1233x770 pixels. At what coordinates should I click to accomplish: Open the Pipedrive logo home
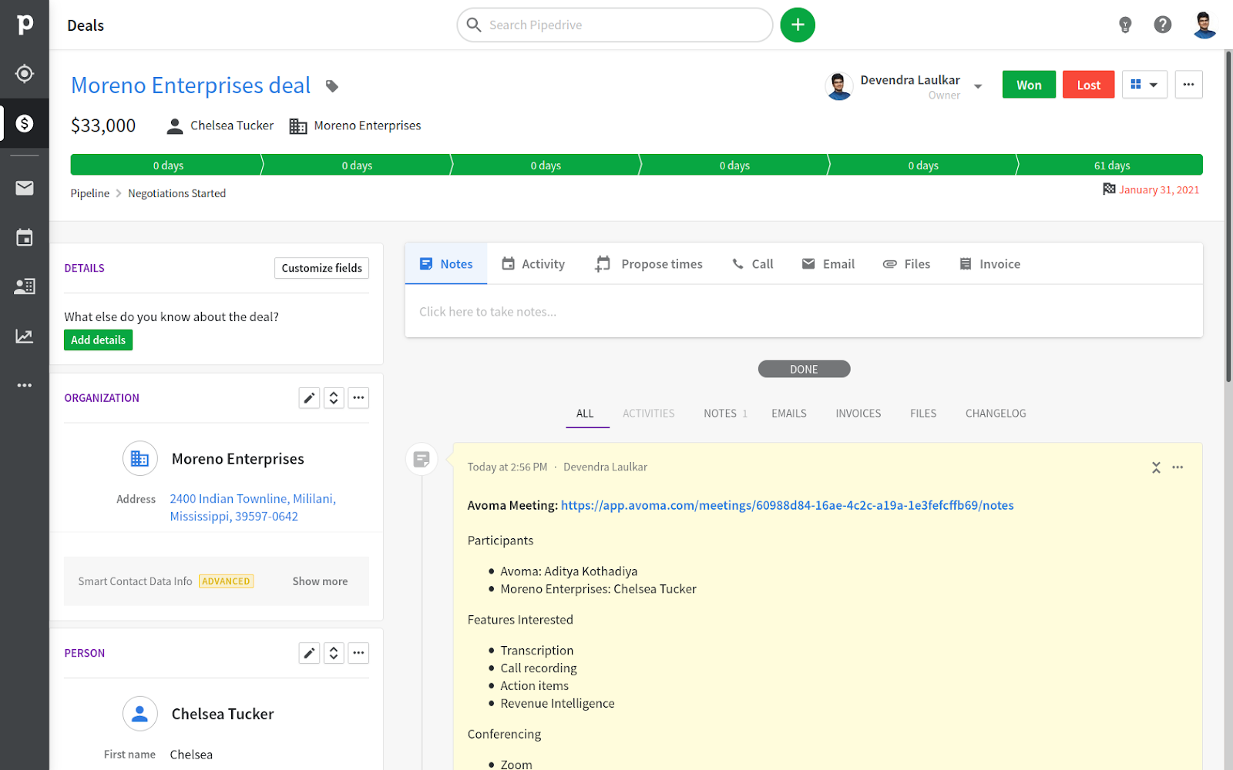pyautogui.click(x=25, y=25)
